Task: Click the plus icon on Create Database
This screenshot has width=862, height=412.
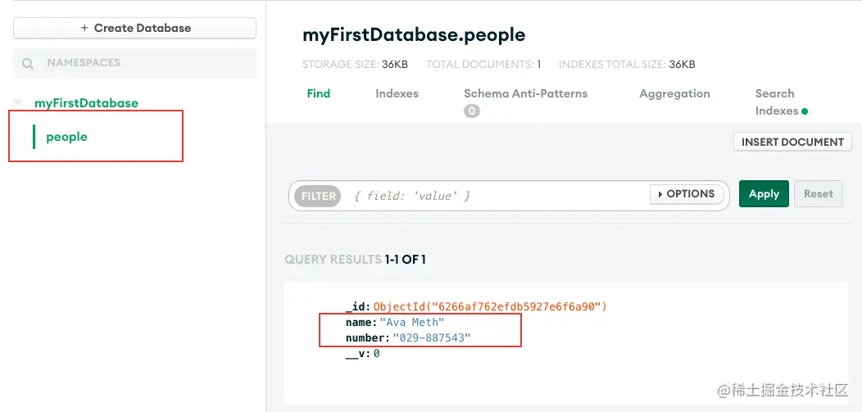Action: coord(84,28)
